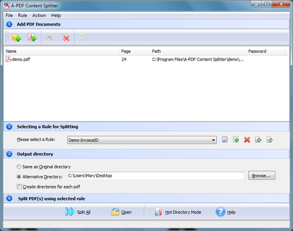Close the A-PDF Content Splitter window
This screenshot has height=231, width=293.
(281, 4)
